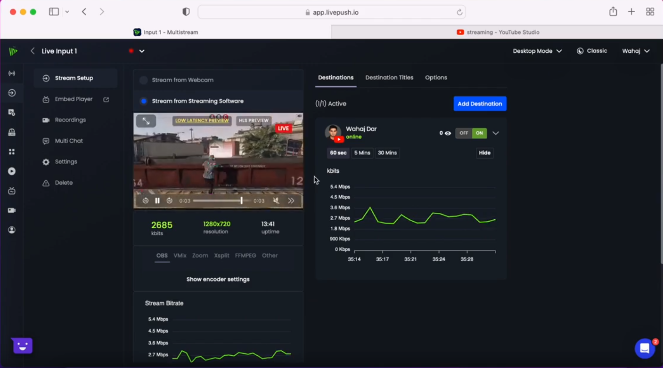Open the Safari share button
Image resolution: width=663 pixels, height=368 pixels.
[x=613, y=12]
